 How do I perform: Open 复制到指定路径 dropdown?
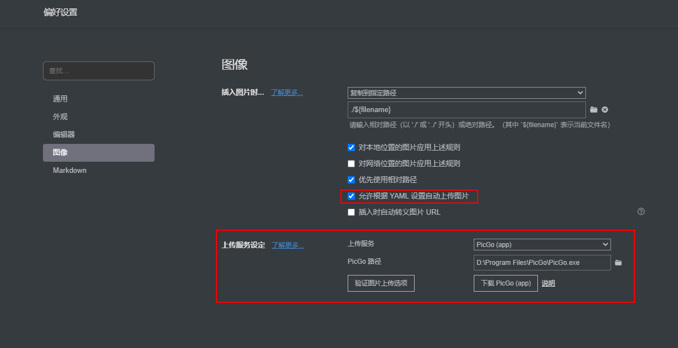tap(467, 93)
